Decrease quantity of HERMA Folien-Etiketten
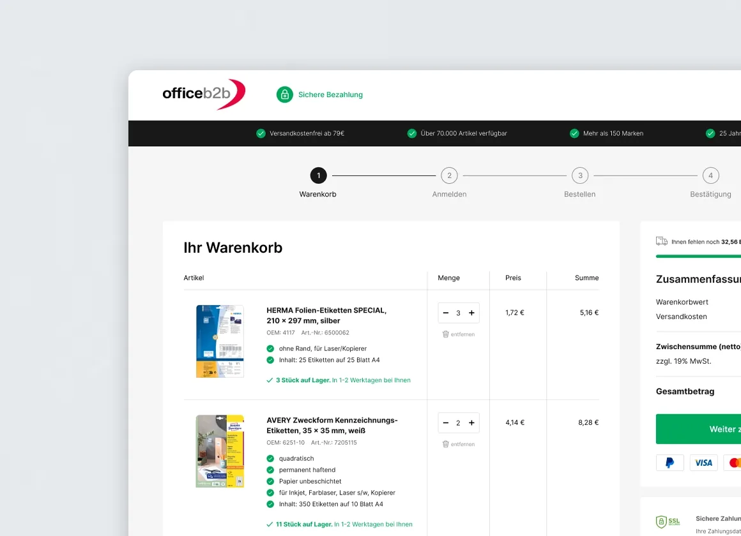Screen dimensions: 741x536 click(x=446, y=313)
